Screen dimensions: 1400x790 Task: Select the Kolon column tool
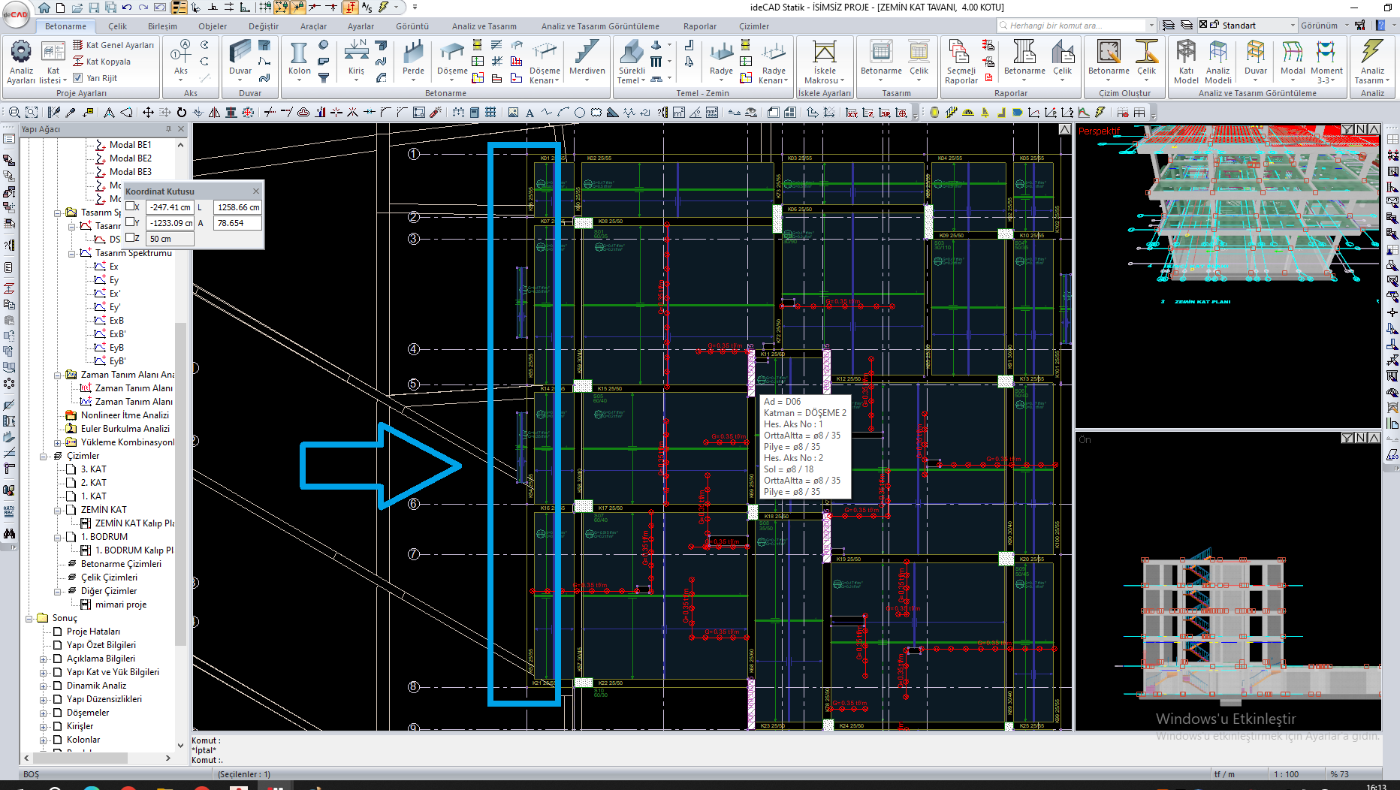click(x=299, y=59)
